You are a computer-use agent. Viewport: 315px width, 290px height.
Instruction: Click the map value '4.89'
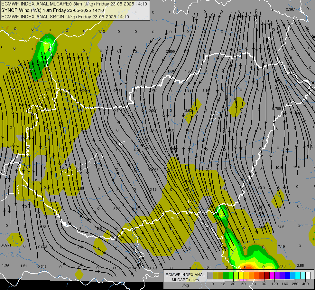click(x=10, y=147)
